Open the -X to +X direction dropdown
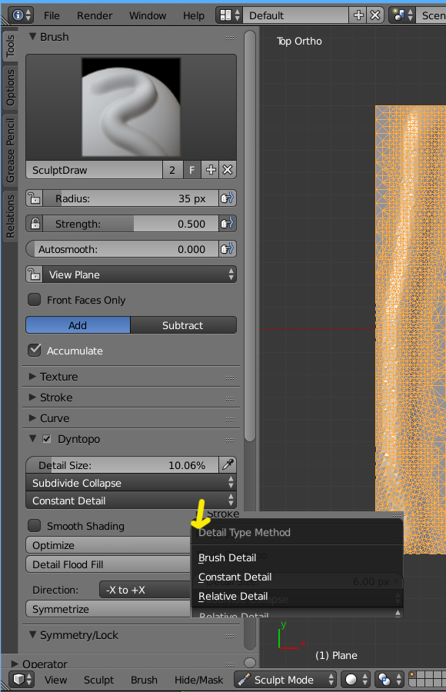Viewport: 446px width, 692px height. [145, 590]
